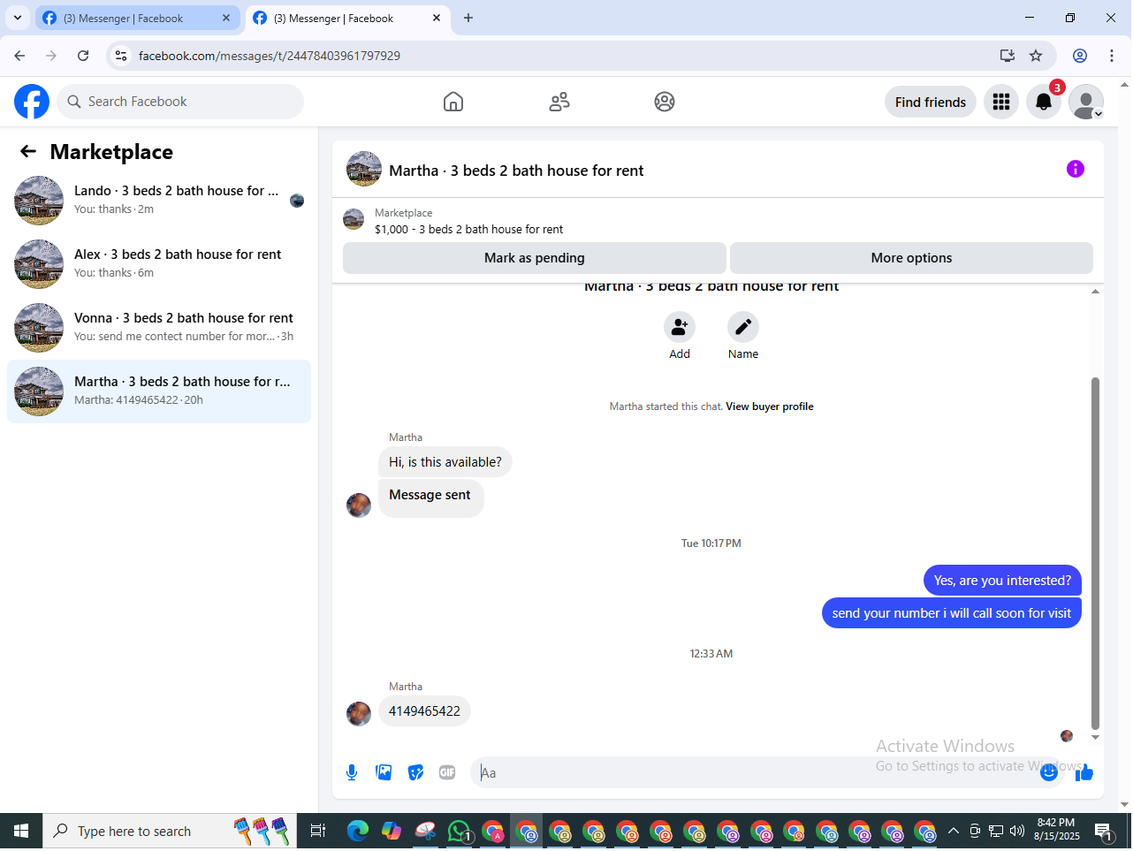Screen dimensions: 1133x851
Task: Open the account profile menu
Action: point(1086,102)
